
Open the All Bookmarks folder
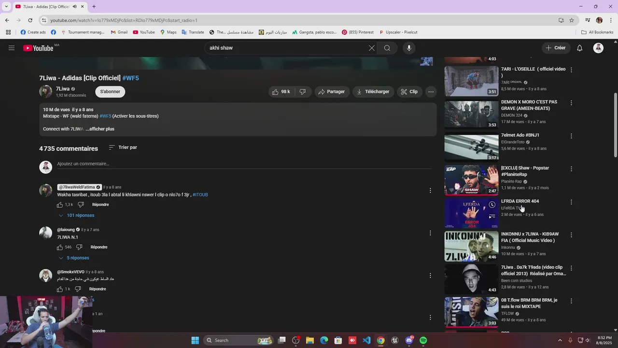tap(597, 32)
